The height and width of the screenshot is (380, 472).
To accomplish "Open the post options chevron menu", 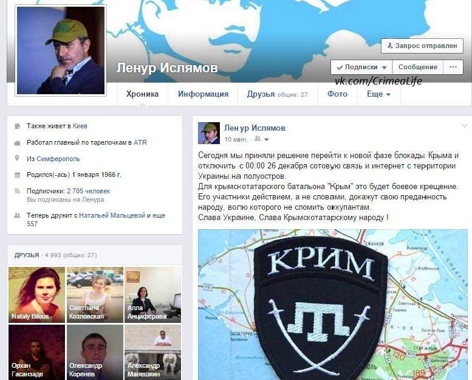I will pos(465,126).
